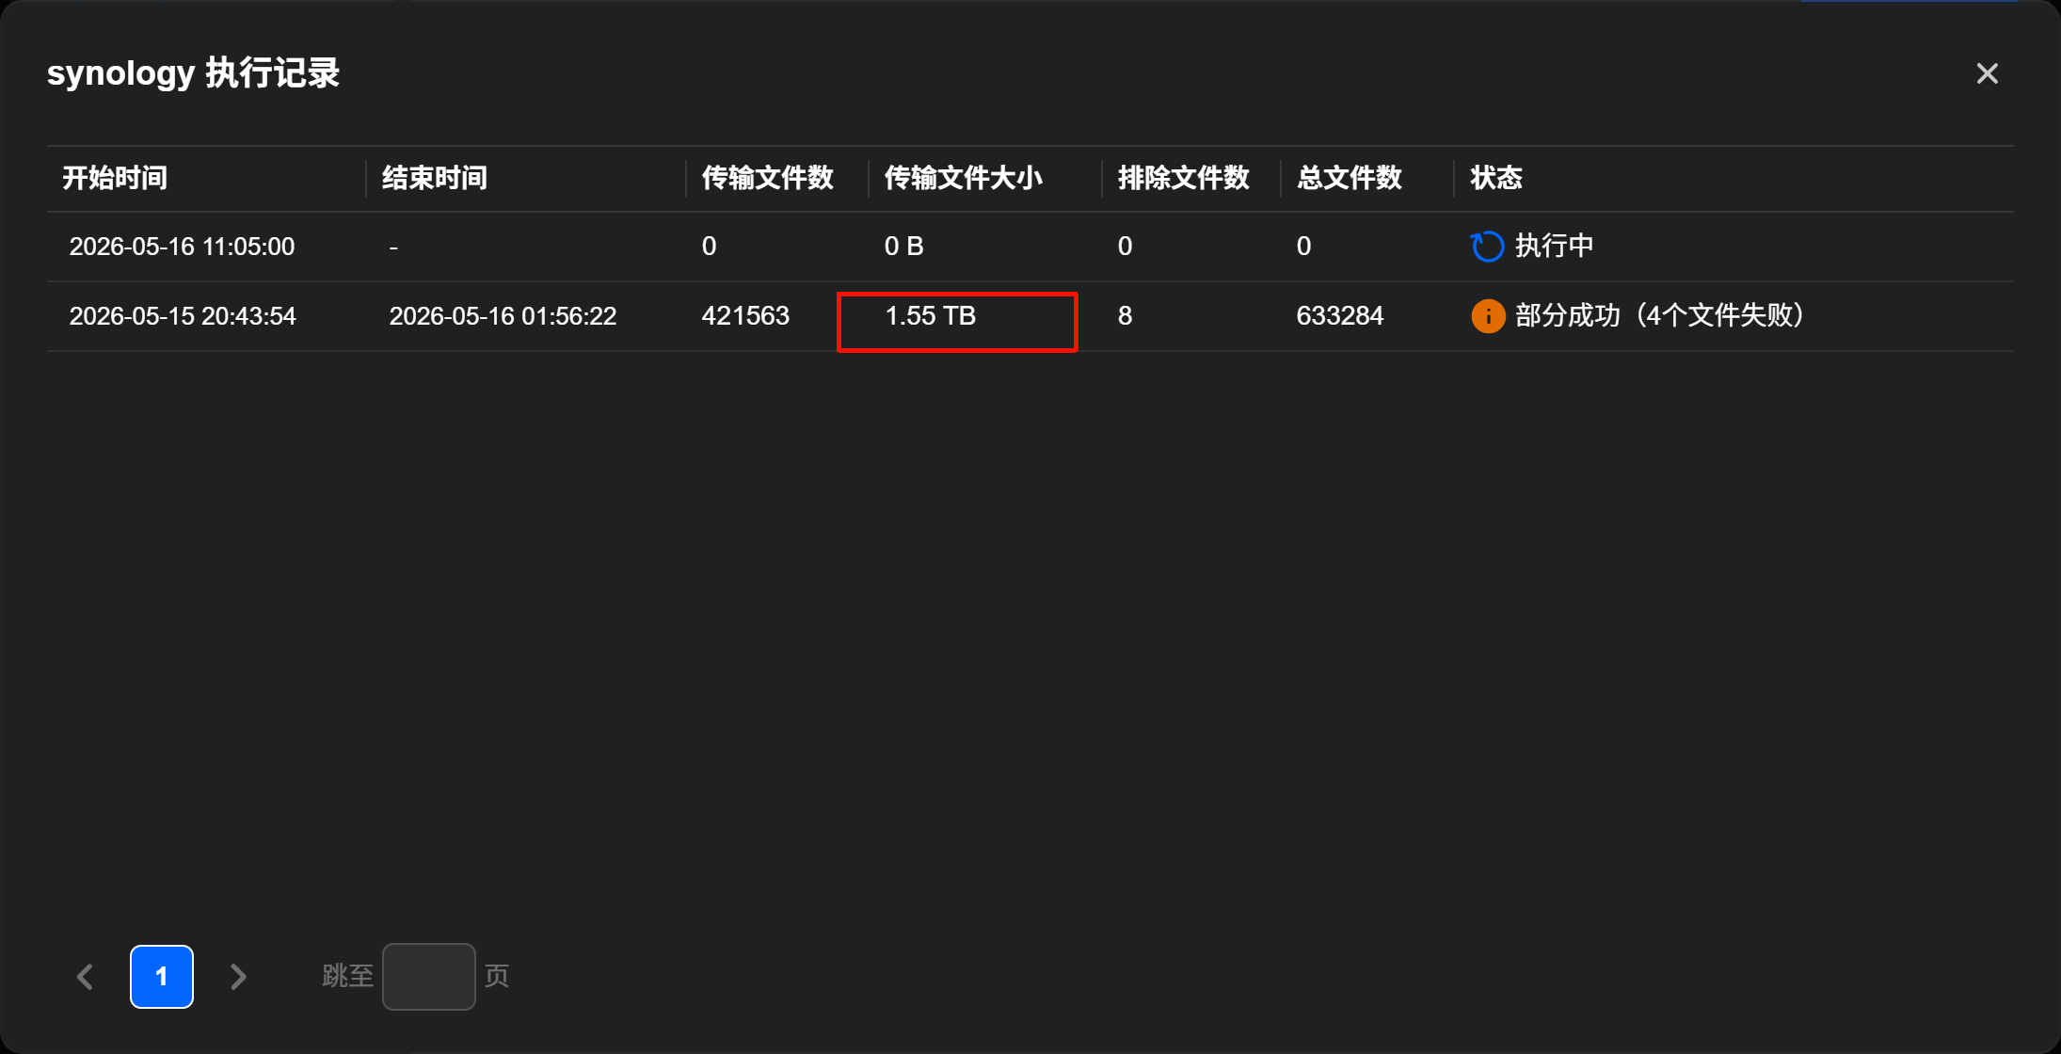Click the 状态 column header
The height and width of the screenshot is (1054, 2061).
point(1496,178)
